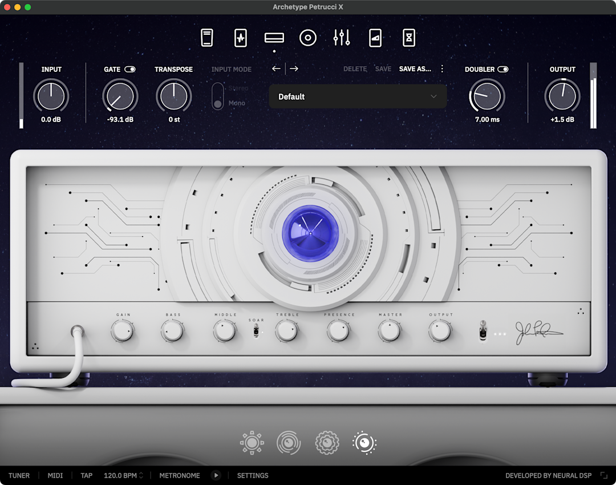
Task: Click the 0 st transpose value
Action: pos(174,119)
